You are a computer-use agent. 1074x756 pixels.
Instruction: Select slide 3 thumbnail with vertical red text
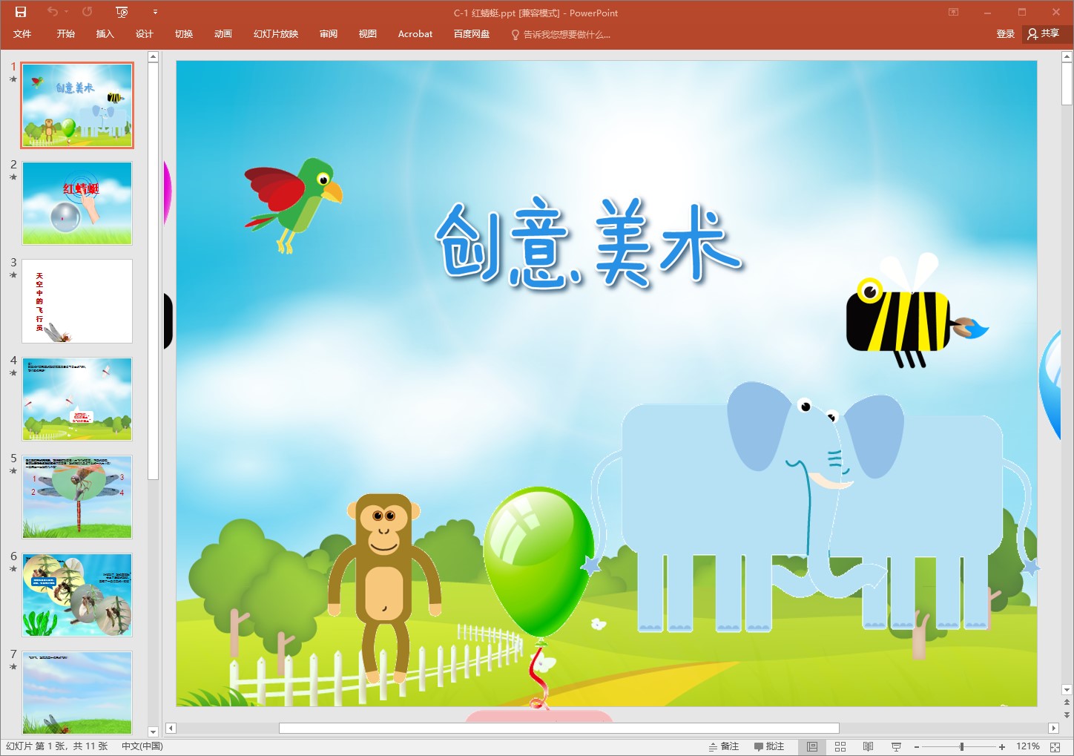[x=77, y=301]
